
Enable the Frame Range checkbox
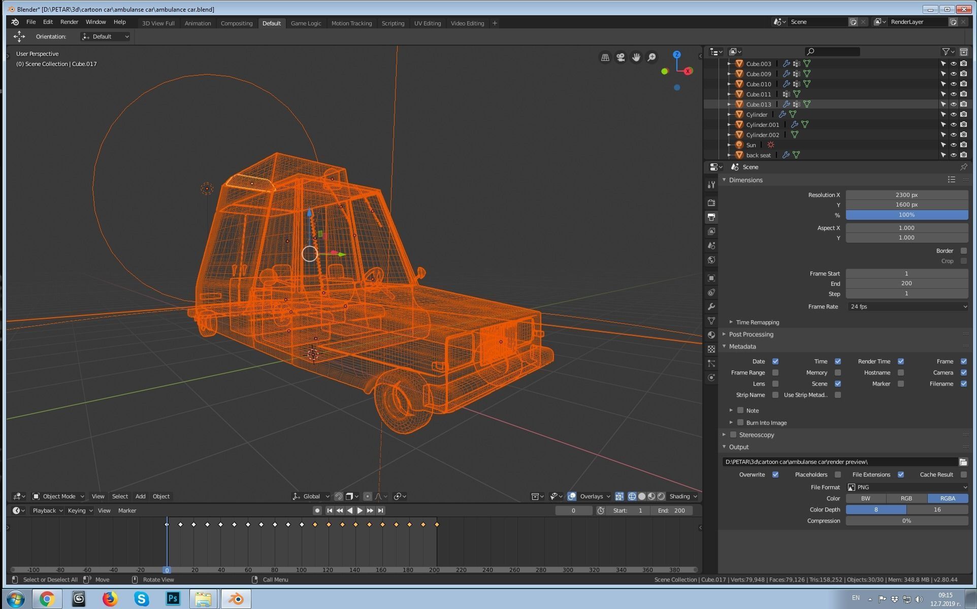[775, 373]
